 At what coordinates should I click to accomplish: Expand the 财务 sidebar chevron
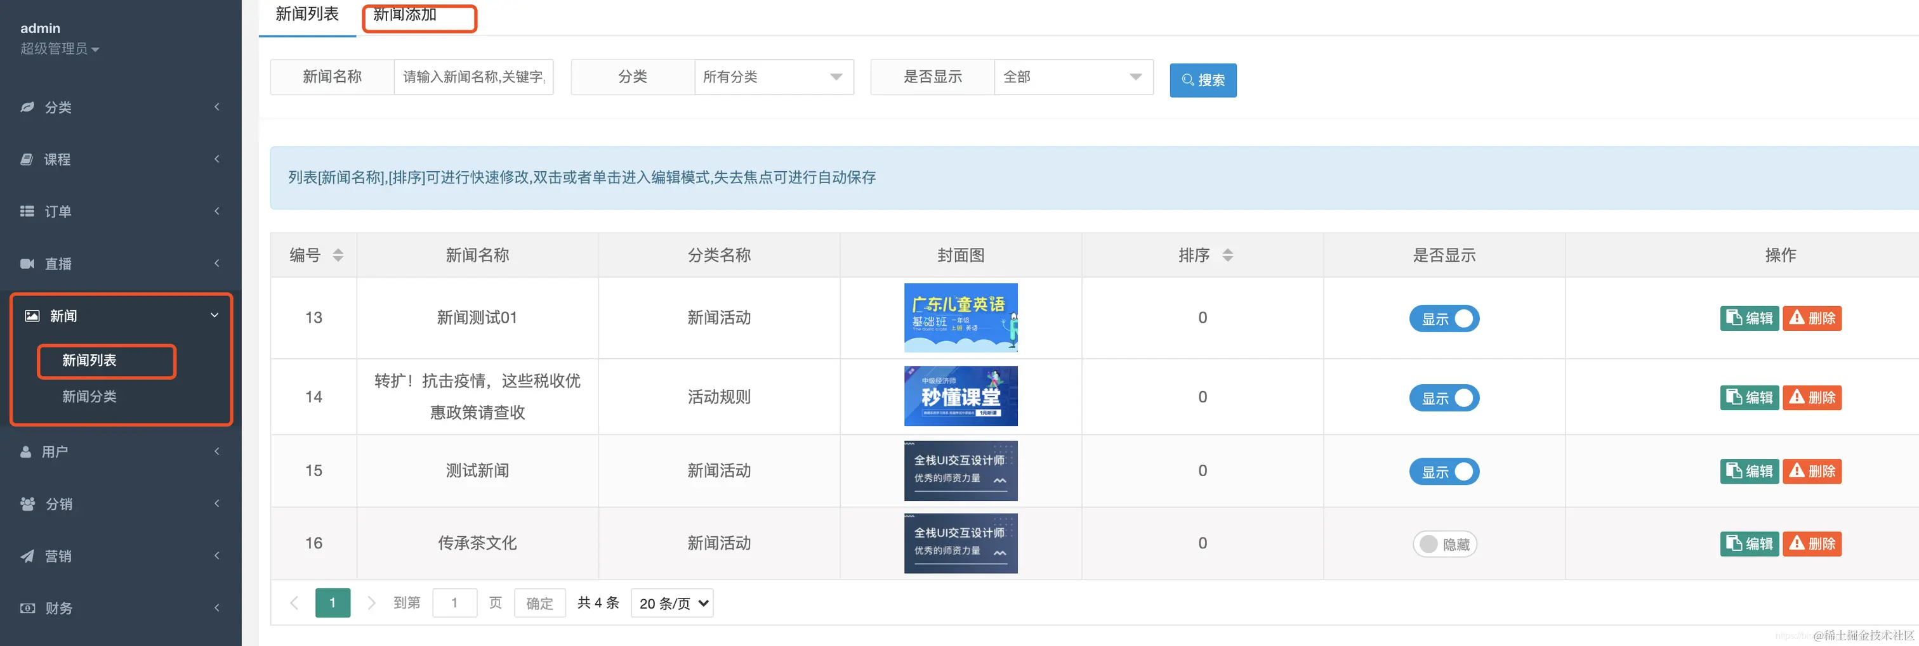pos(217,608)
